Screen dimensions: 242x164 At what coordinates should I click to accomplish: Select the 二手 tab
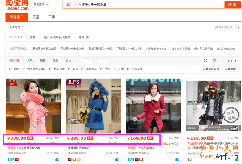tap(52, 17)
